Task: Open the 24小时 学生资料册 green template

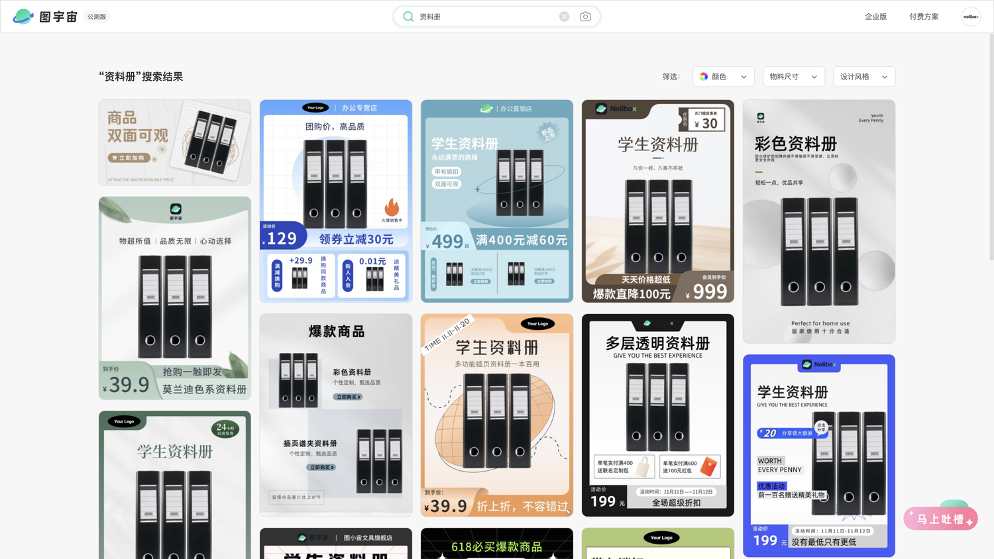Action: [175, 485]
